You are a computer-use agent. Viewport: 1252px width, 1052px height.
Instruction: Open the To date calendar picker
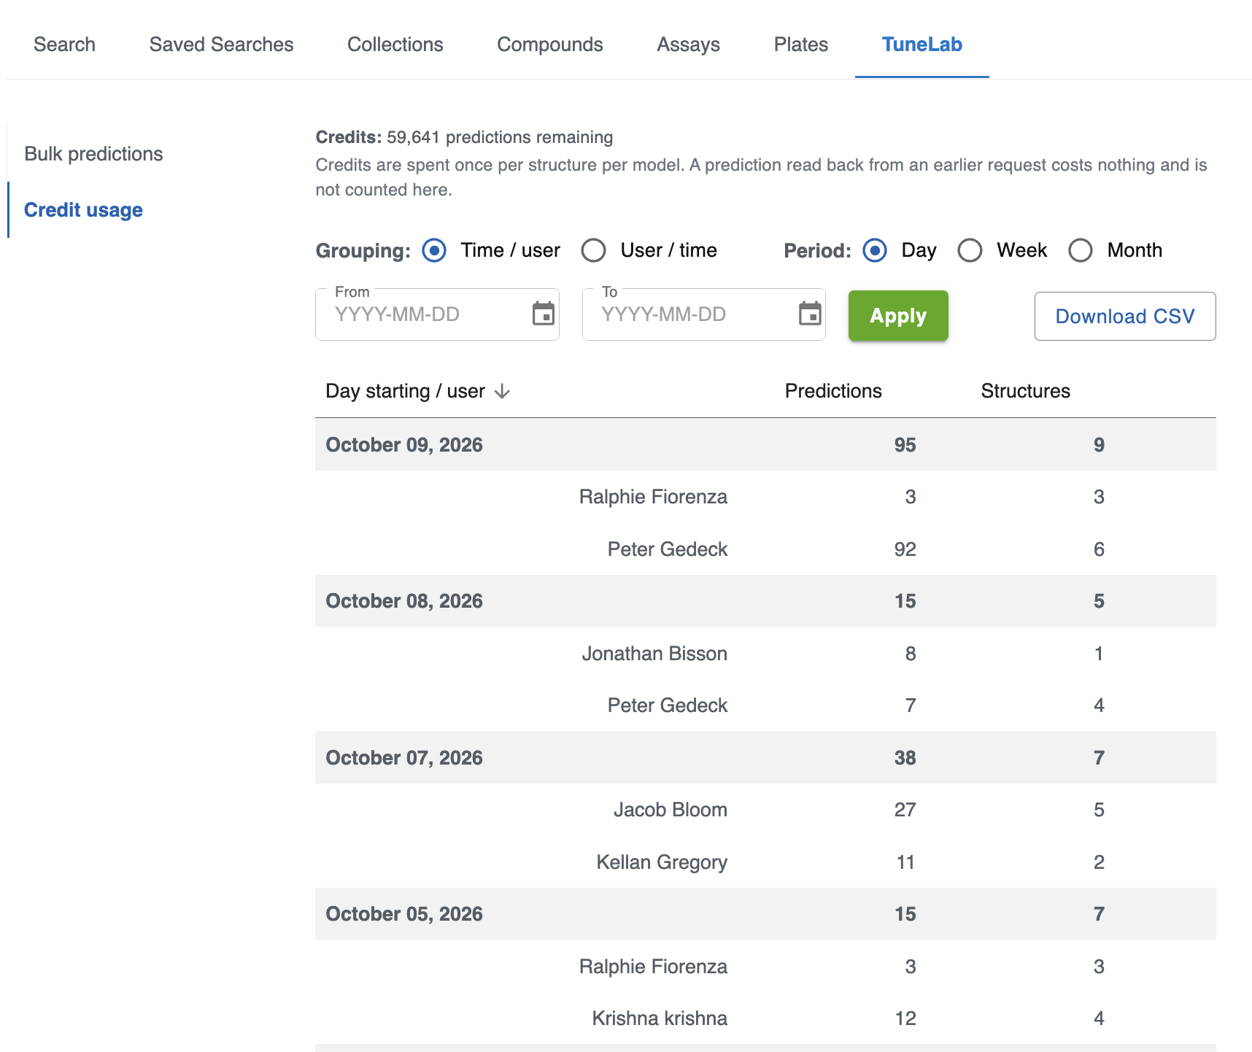tap(810, 314)
